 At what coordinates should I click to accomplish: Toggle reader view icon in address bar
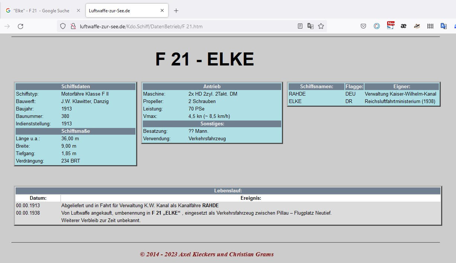tap(300, 26)
